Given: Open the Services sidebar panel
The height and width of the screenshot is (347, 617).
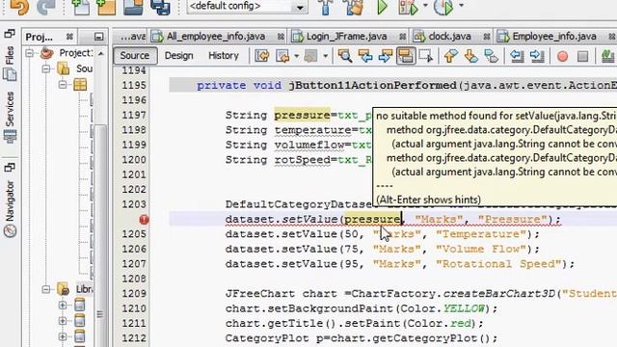Looking at the screenshot, I should 10,117.
